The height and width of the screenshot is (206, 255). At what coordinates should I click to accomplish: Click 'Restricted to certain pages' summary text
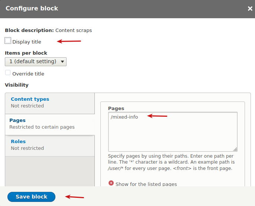pyautogui.click(x=42, y=127)
